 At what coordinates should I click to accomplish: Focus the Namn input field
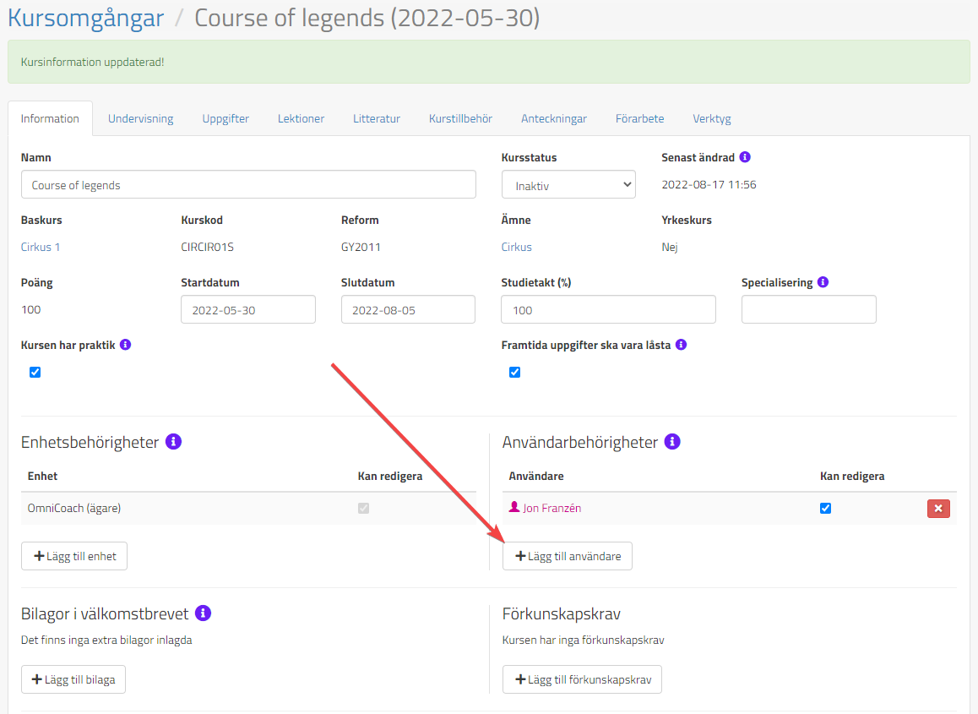[x=248, y=185]
